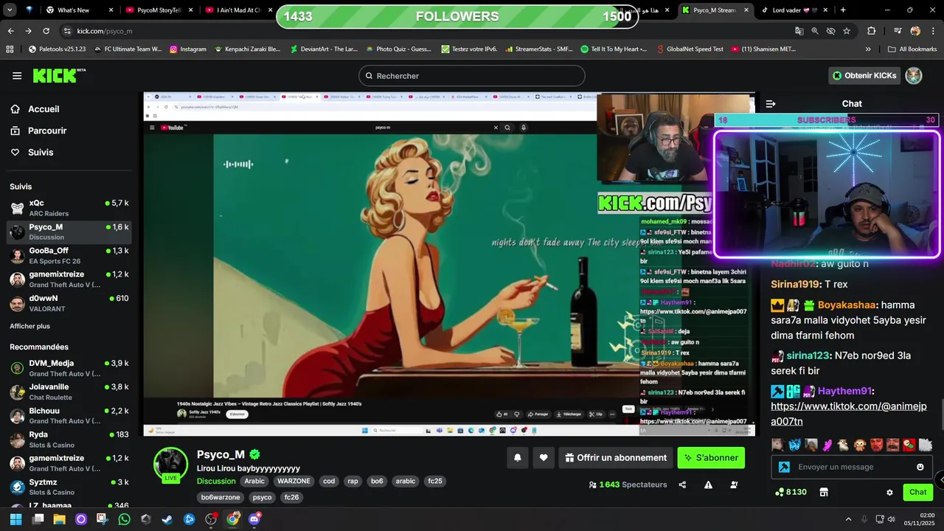Gift a sub via Offrir un abonnement

(616, 457)
